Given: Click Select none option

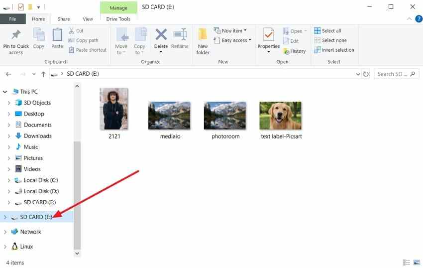Looking at the screenshot, I should point(330,40).
